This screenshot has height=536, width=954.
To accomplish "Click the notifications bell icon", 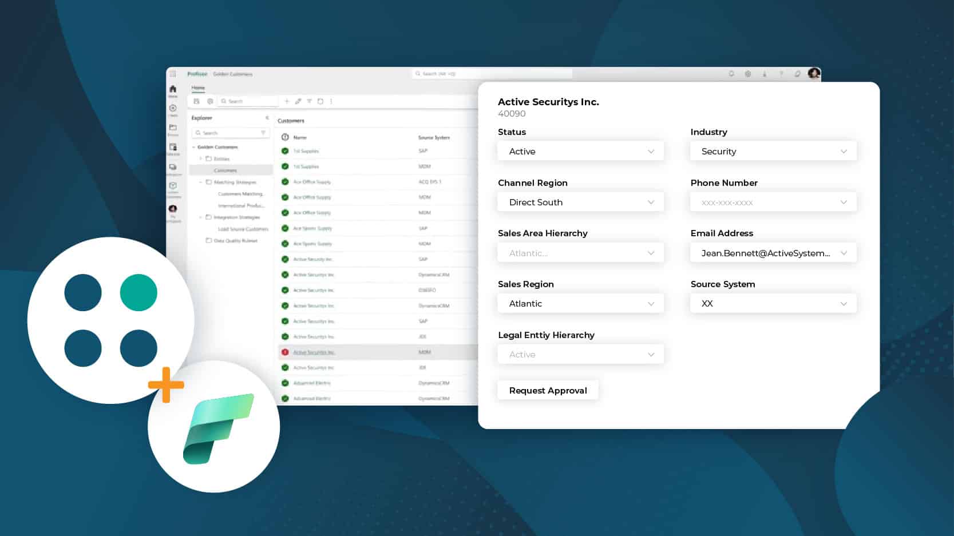I will pyautogui.click(x=731, y=74).
